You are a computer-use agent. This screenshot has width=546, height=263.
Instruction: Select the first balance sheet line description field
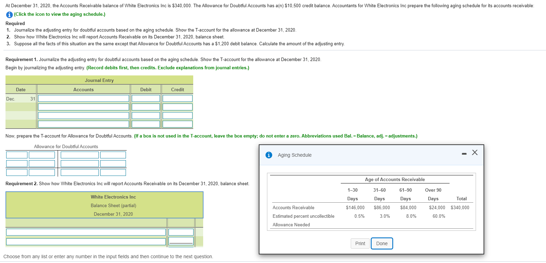86,232
